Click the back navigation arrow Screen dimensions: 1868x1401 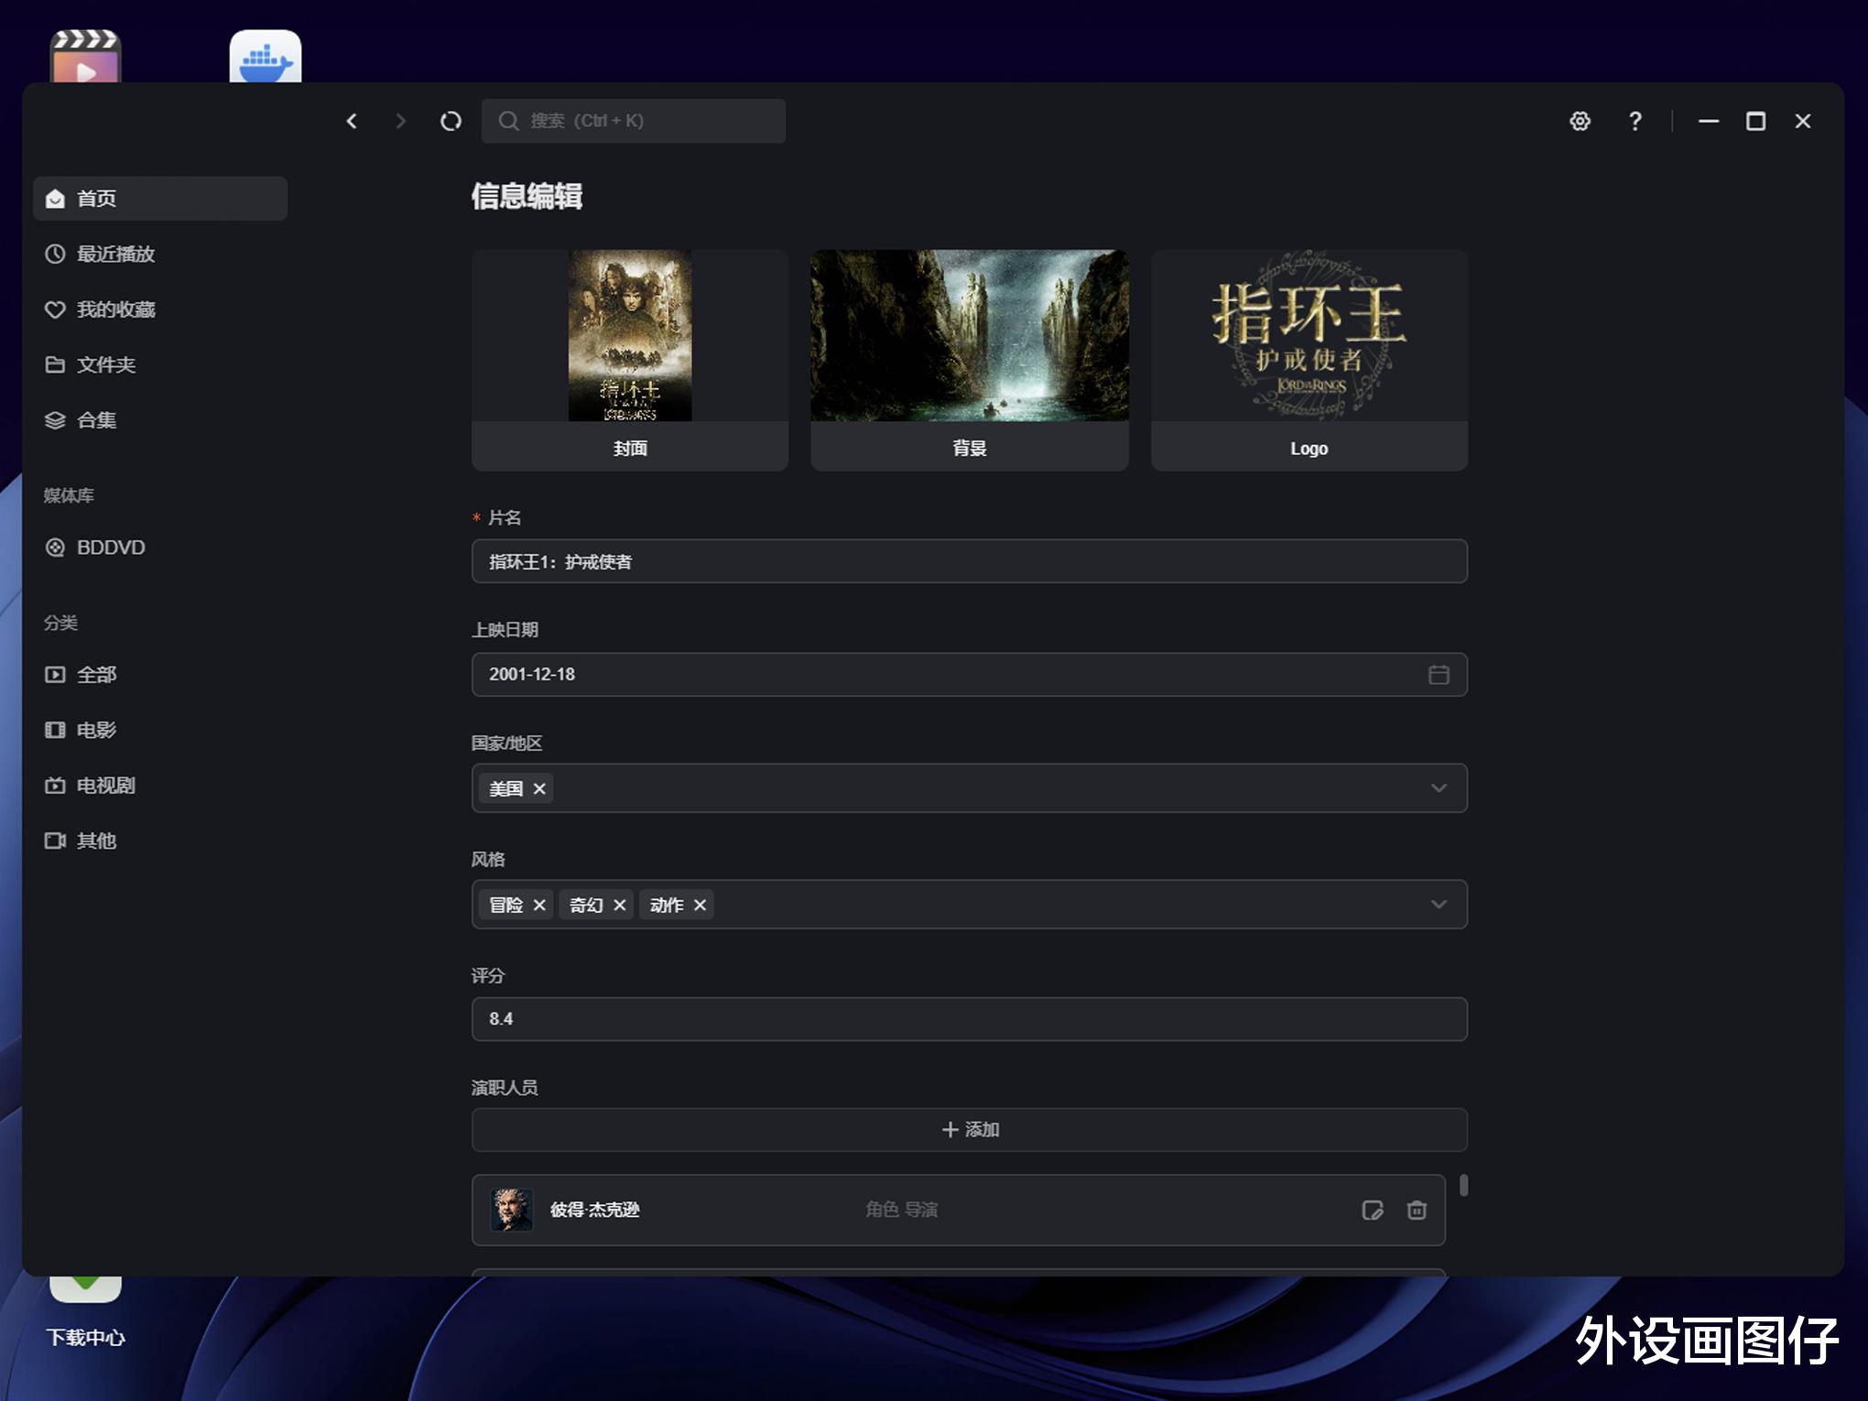point(352,121)
